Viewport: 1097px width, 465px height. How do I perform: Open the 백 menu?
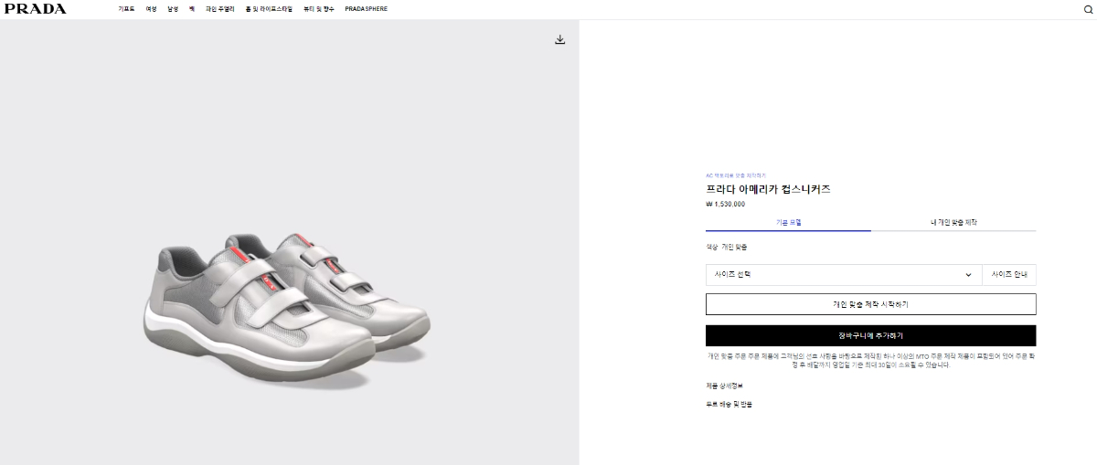(192, 9)
